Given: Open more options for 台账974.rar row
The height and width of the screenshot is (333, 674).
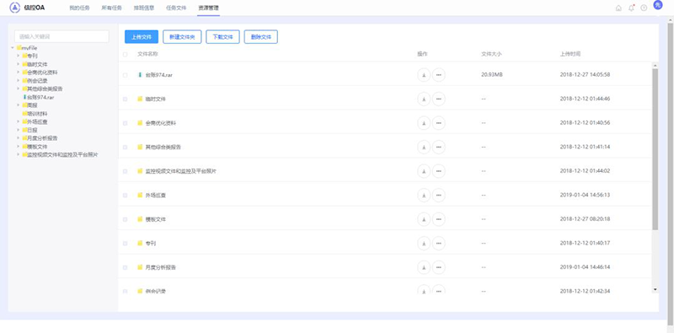Looking at the screenshot, I should click(x=438, y=75).
